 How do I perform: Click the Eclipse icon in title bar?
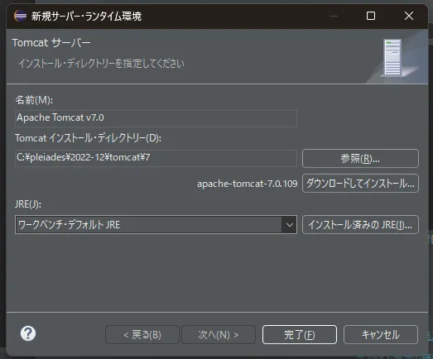tap(20, 16)
